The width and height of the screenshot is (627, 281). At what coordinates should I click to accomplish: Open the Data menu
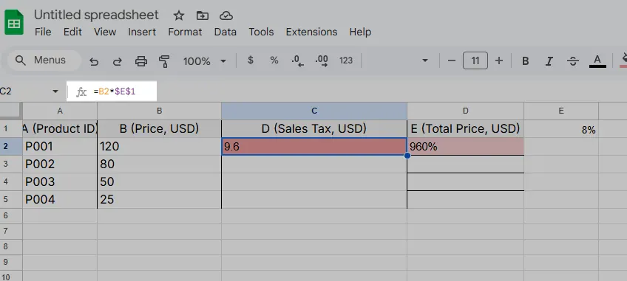225,32
